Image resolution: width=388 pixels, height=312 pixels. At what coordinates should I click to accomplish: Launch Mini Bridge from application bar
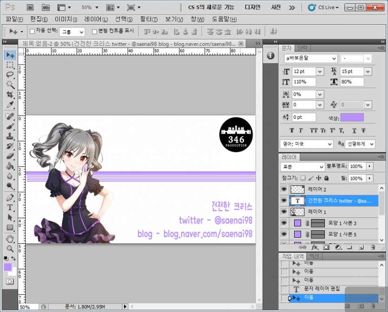click(46, 7)
